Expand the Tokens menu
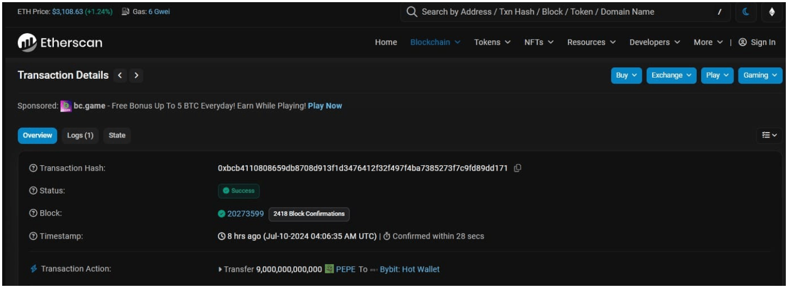Screen dimensions: 788x288 coord(492,42)
